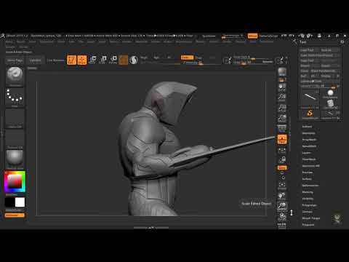The width and height of the screenshot is (349, 262).
Task: Expand the Masking subpalette
Action: pos(308,192)
